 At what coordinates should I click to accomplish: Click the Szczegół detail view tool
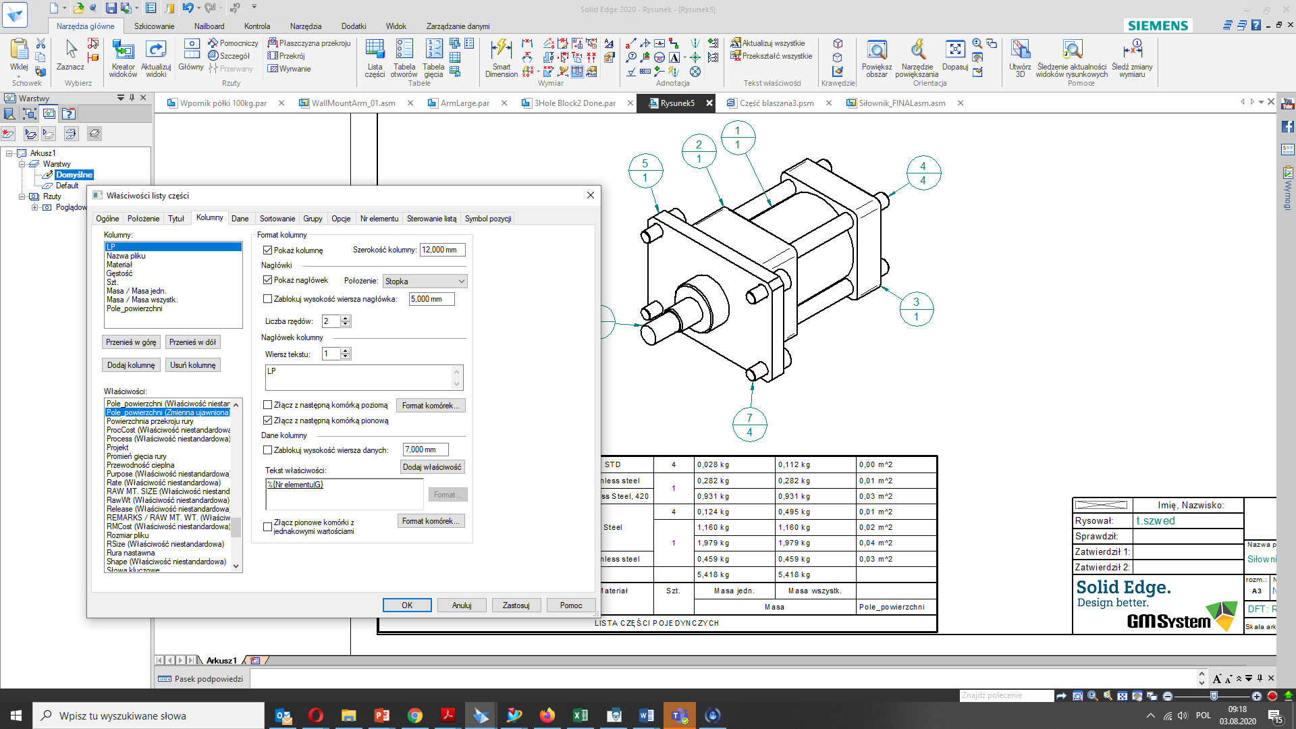pos(229,56)
